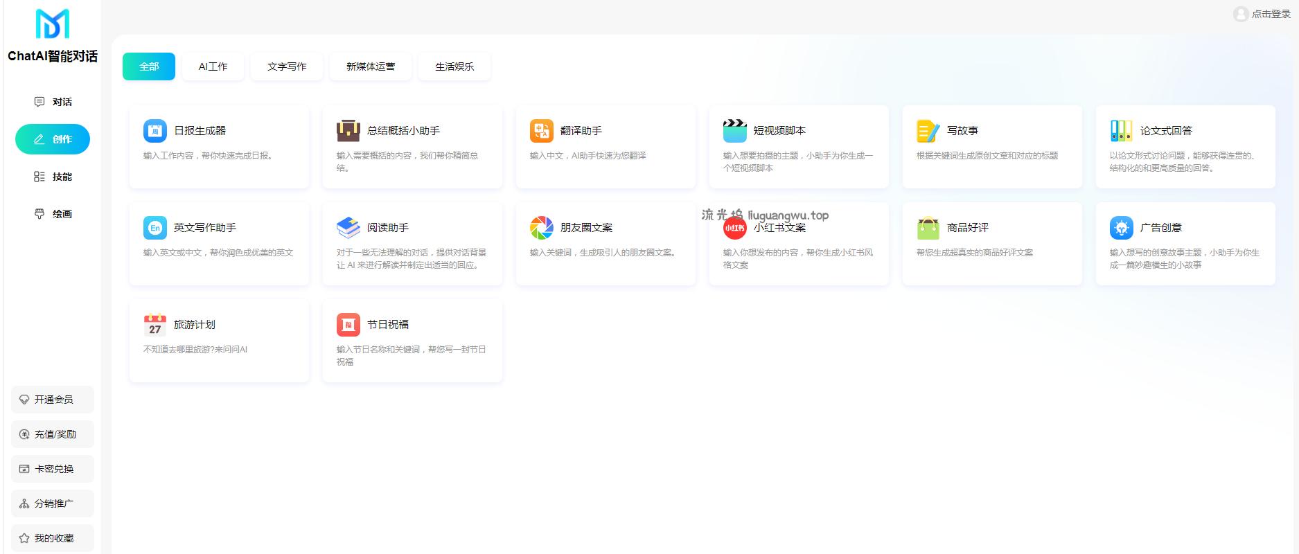The image size is (1299, 554).
Task: Click description 输入英文或中文，帮你润色成优美的英文
Action: click(218, 253)
